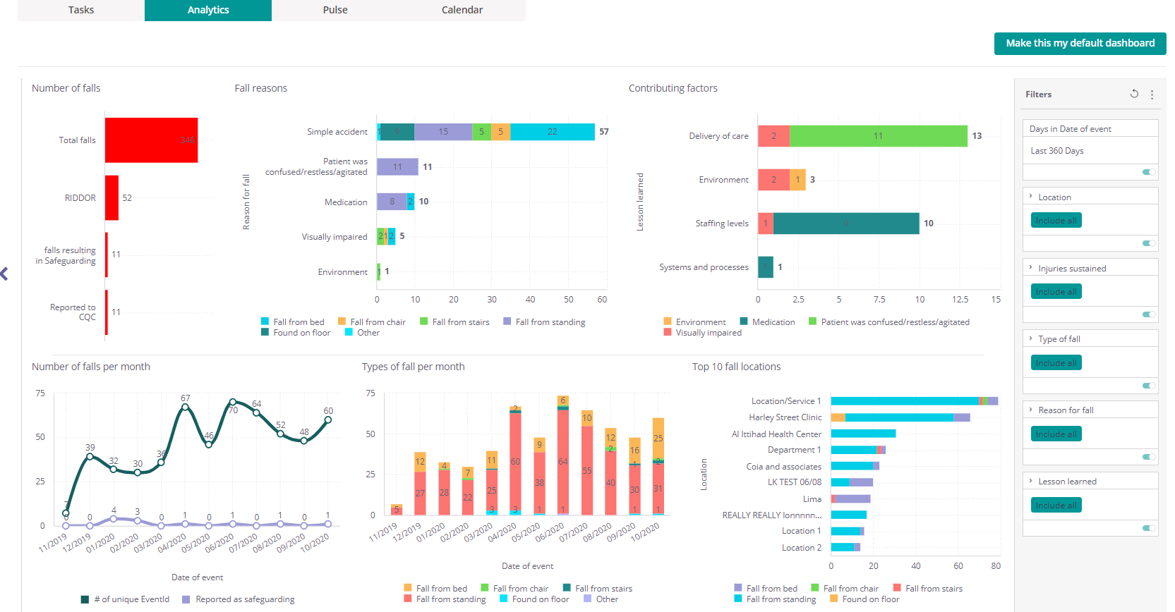
Task: Click the Location/Service 1 bar
Action: 915,401
